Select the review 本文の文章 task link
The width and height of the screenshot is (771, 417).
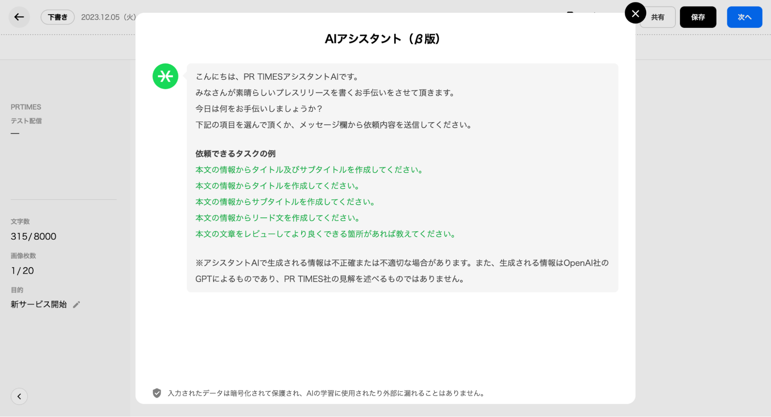coord(325,234)
